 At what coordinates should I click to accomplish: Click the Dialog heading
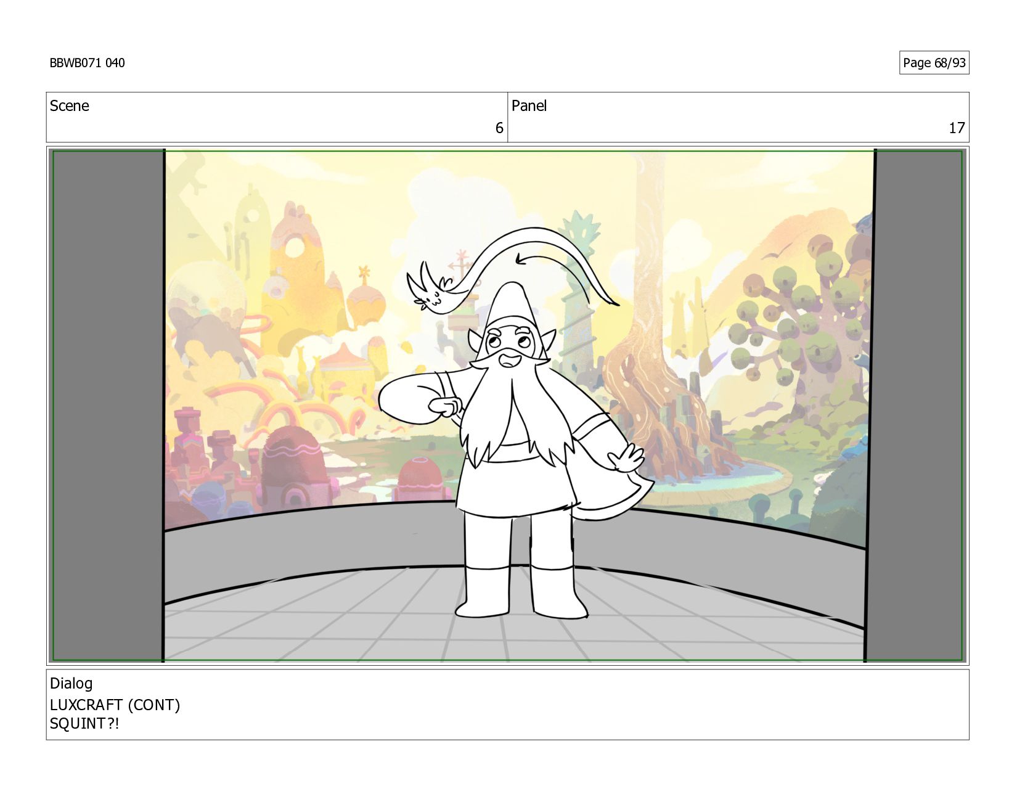[x=71, y=684]
